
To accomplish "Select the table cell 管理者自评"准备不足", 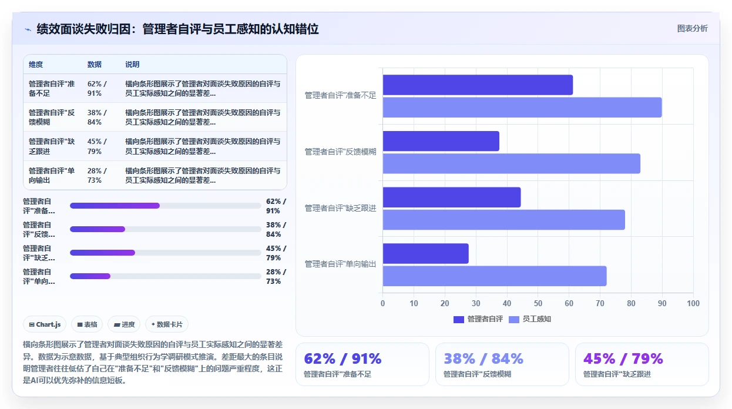I will click(52, 88).
